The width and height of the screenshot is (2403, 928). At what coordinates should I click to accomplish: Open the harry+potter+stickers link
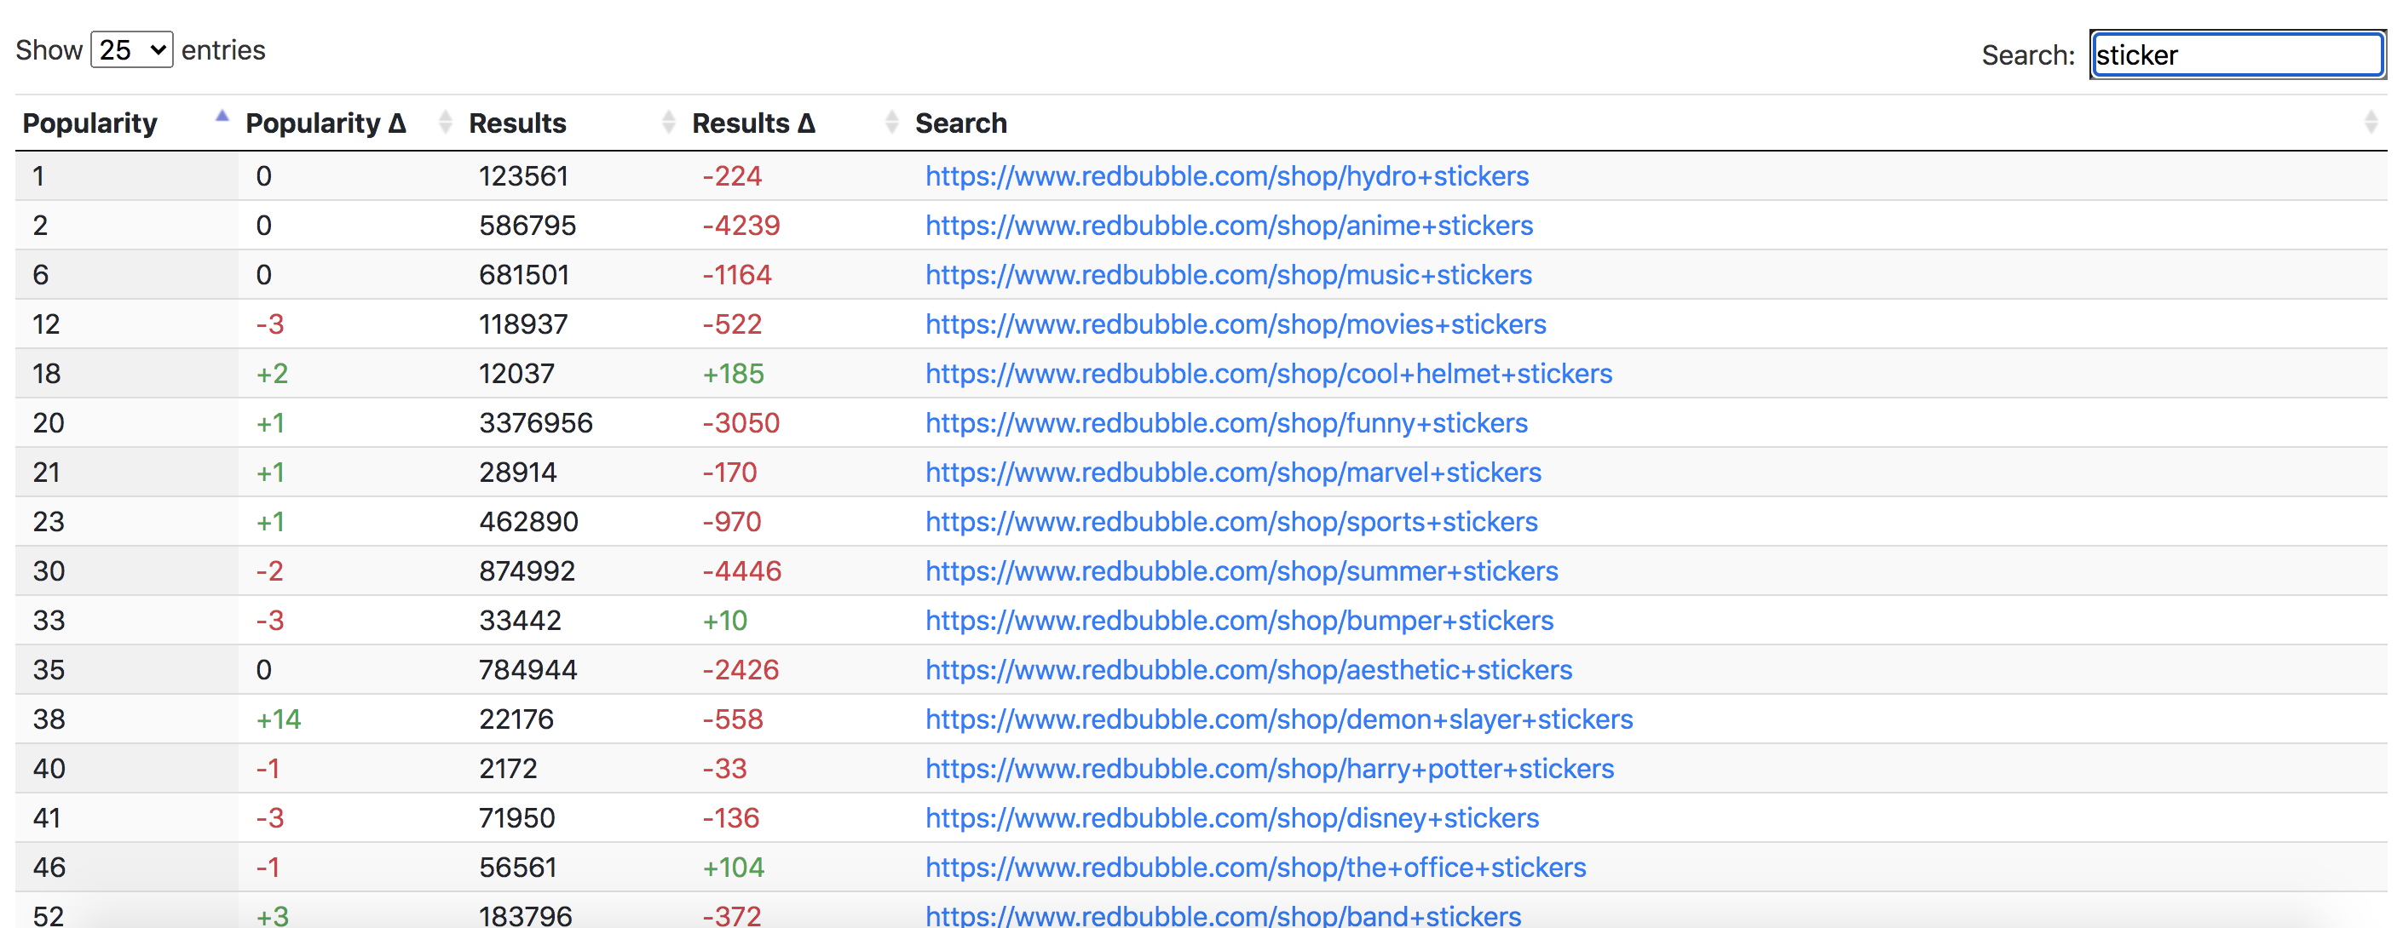(x=1269, y=769)
